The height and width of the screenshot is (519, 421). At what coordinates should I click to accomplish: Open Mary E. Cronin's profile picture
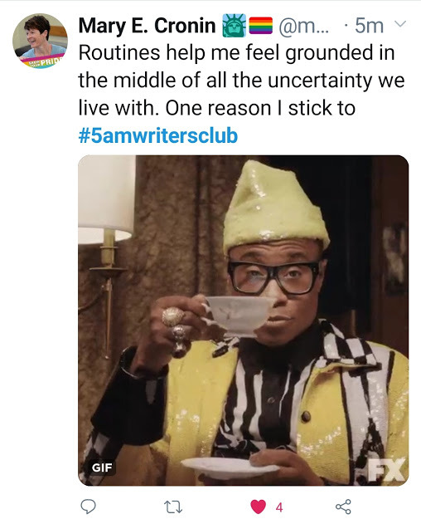(x=41, y=41)
